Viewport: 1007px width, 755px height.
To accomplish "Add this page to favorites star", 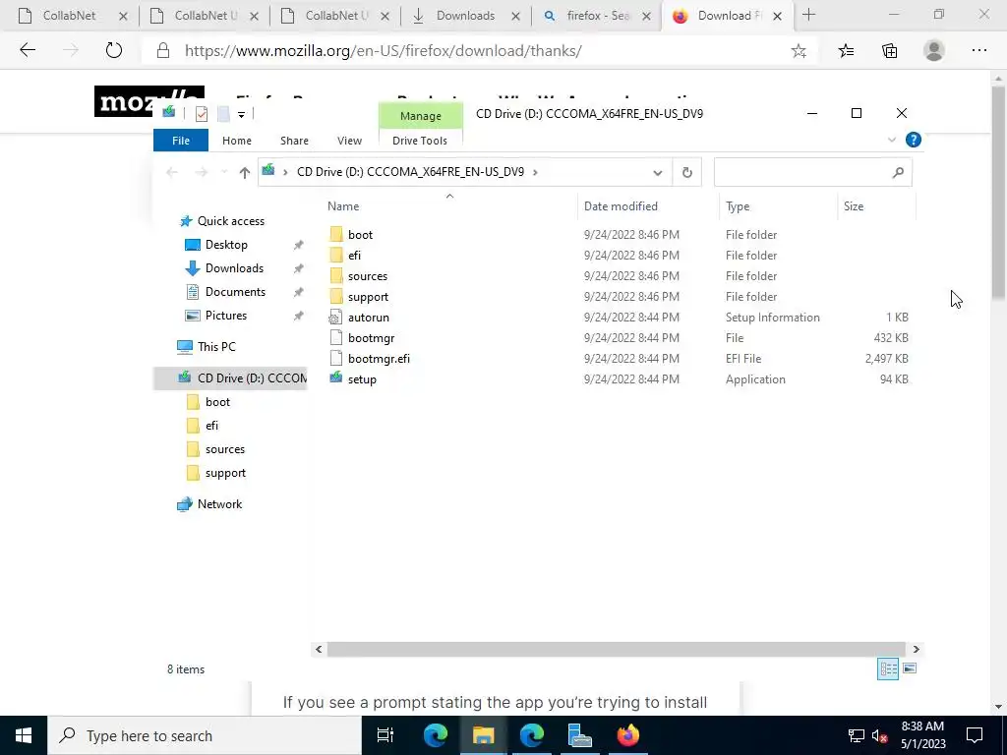I will (799, 51).
